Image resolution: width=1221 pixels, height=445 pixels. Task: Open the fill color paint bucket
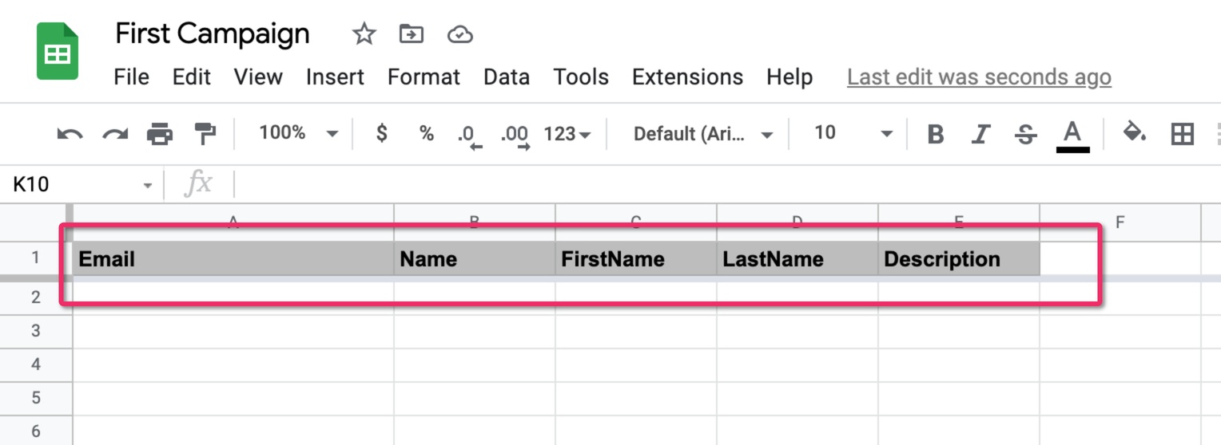(x=1135, y=132)
